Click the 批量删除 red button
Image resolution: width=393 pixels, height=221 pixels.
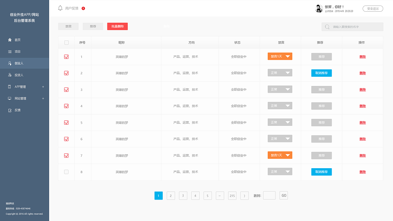click(118, 26)
